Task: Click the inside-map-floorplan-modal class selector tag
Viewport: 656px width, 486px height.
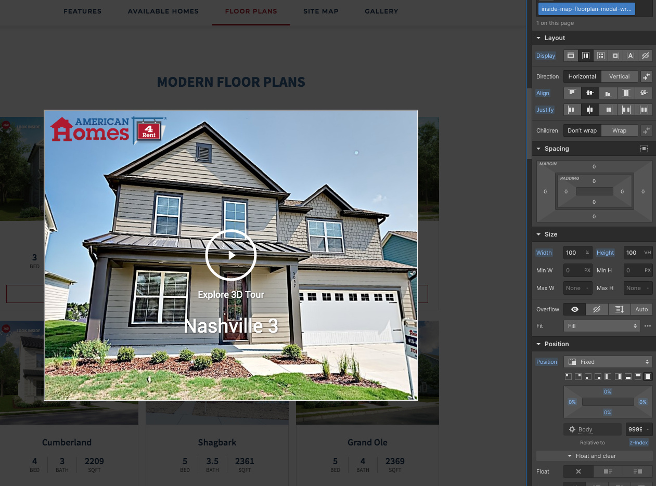Action: tap(587, 9)
